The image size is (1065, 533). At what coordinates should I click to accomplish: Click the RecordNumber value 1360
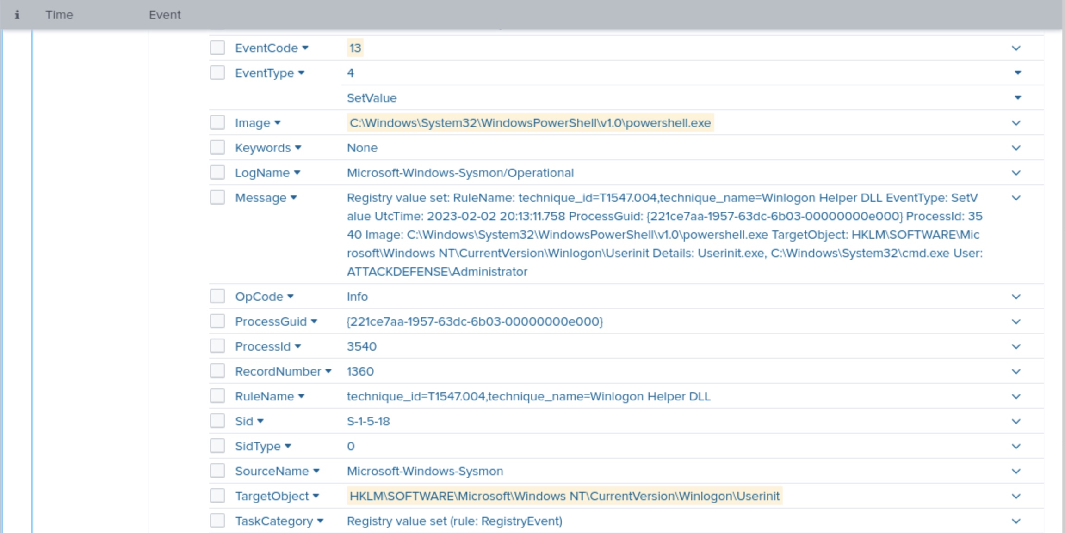coord(360,371)
